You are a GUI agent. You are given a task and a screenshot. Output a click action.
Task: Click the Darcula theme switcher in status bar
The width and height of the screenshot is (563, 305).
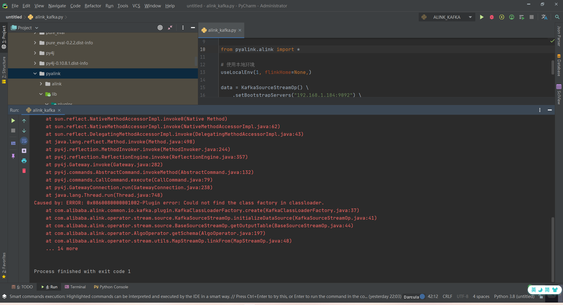pos(414,297)
